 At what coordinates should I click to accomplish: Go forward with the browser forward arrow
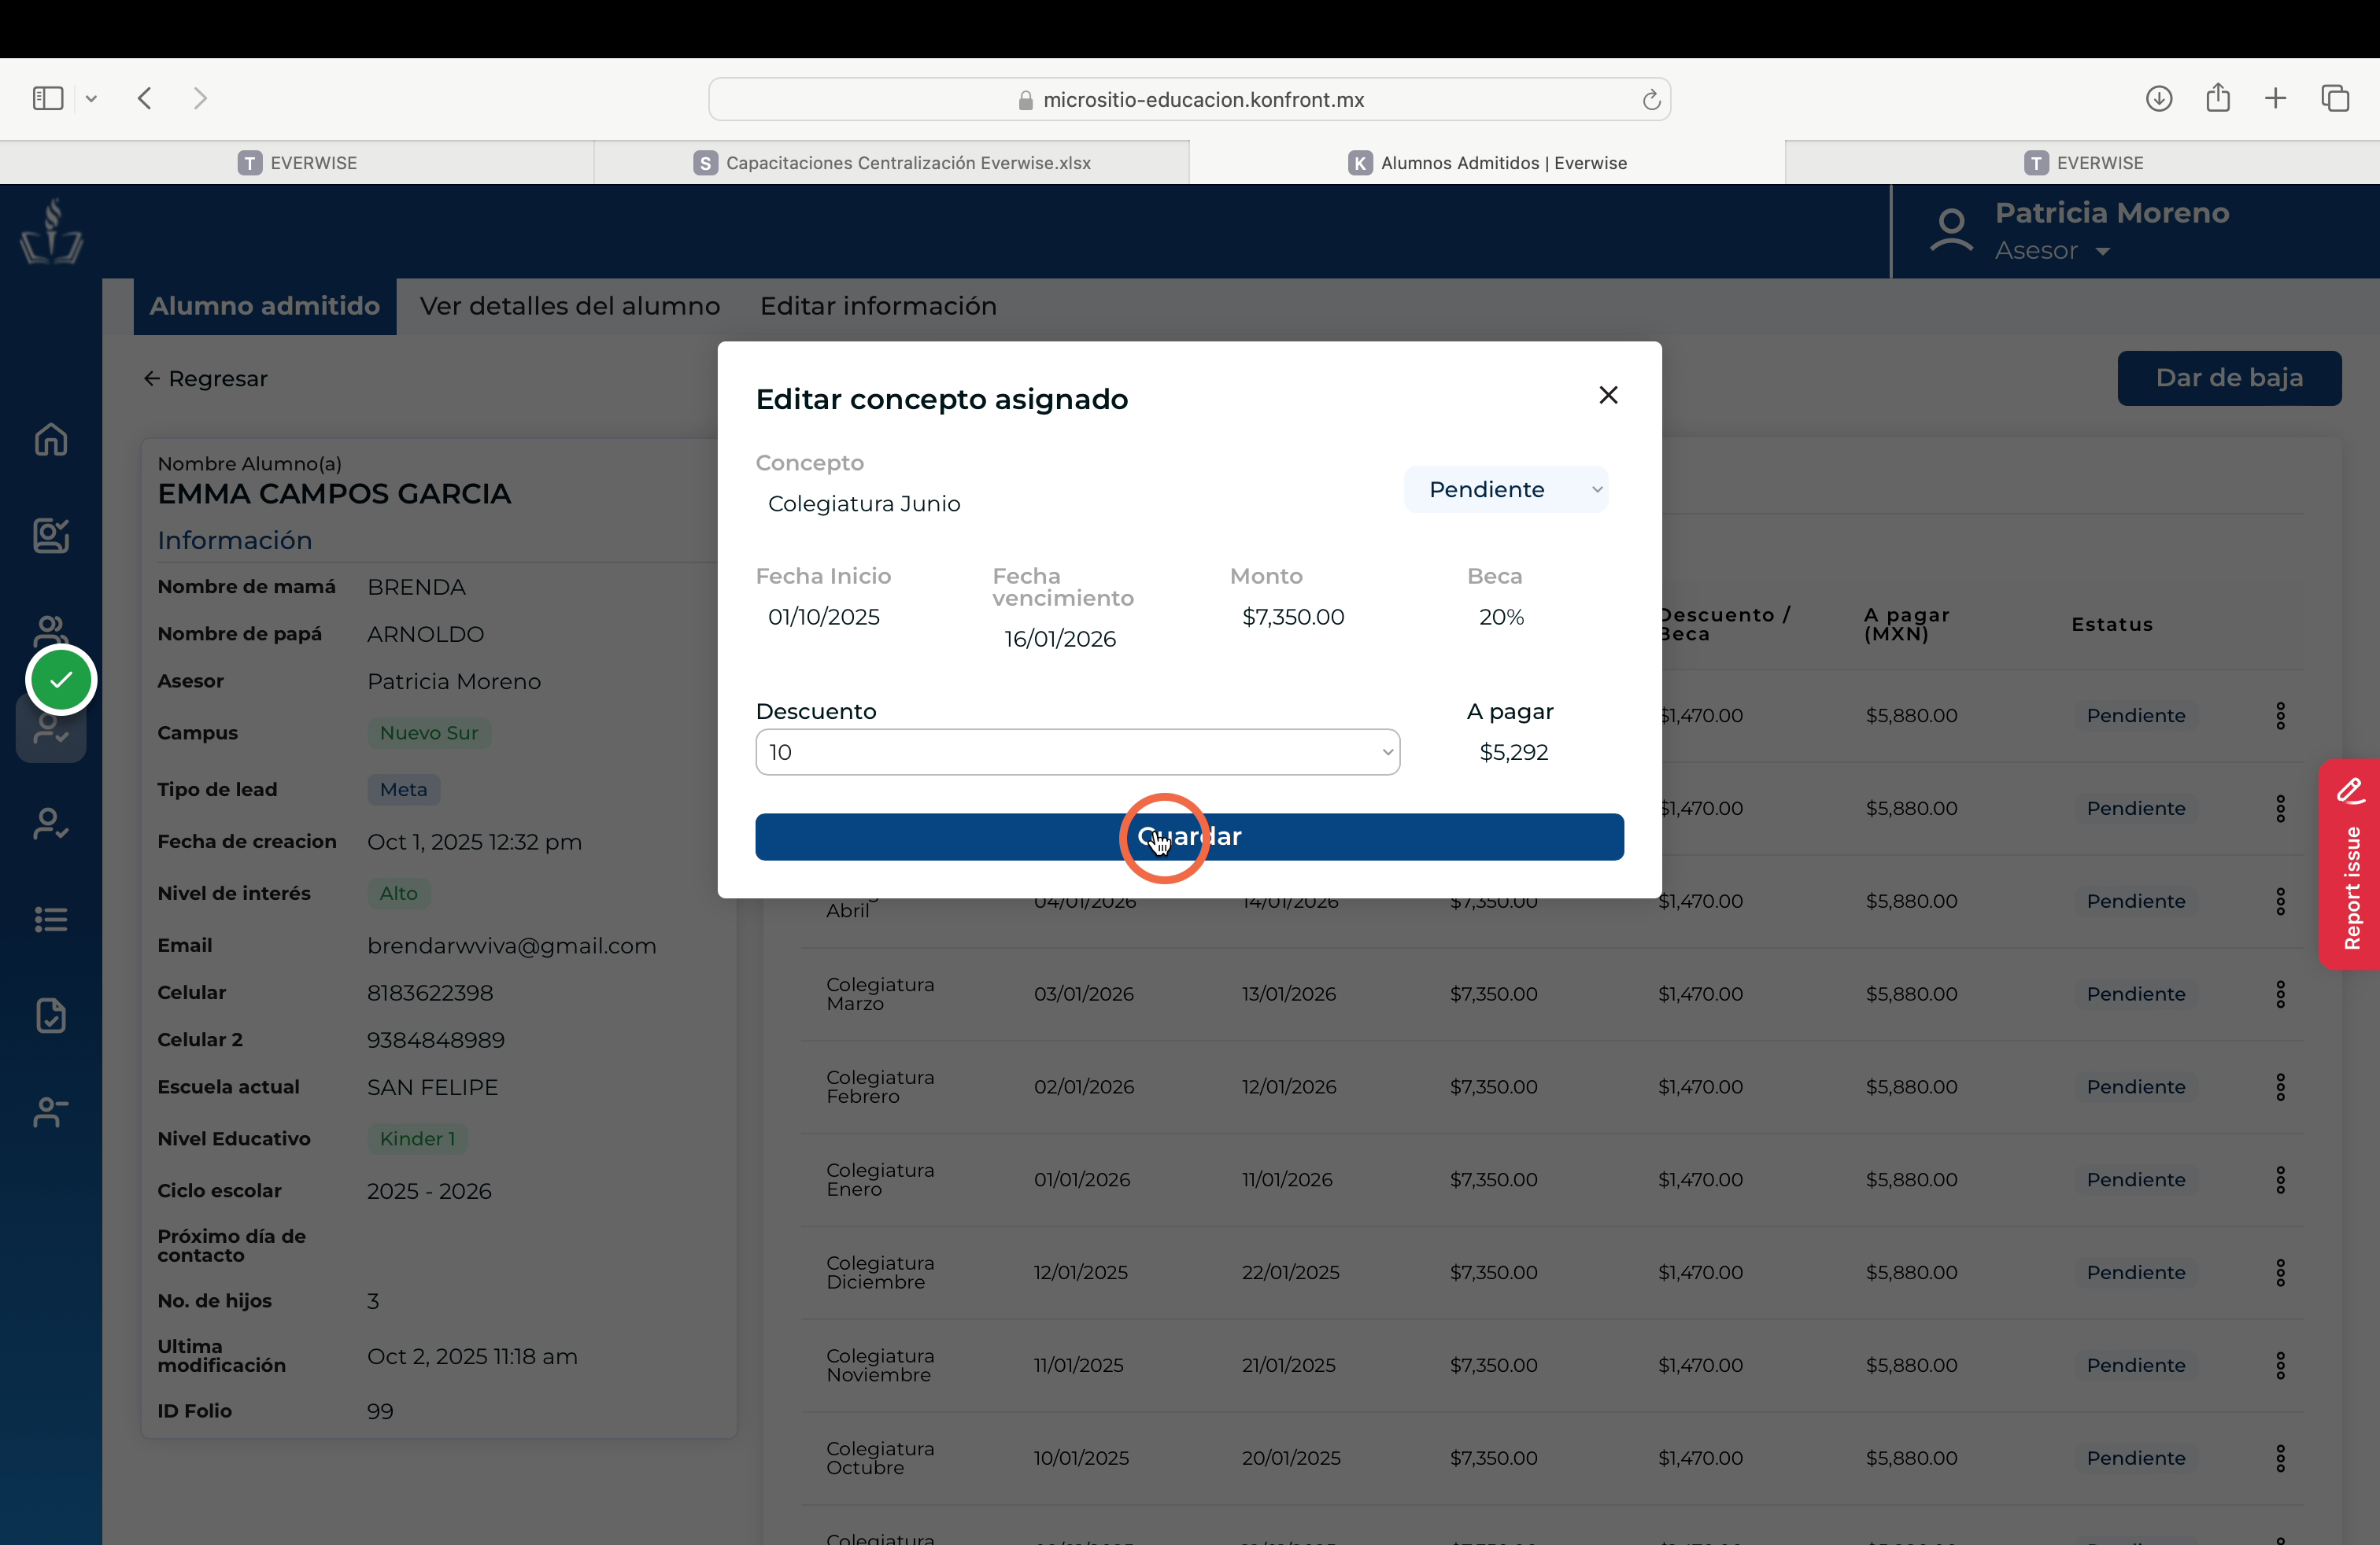pos(200,98)
